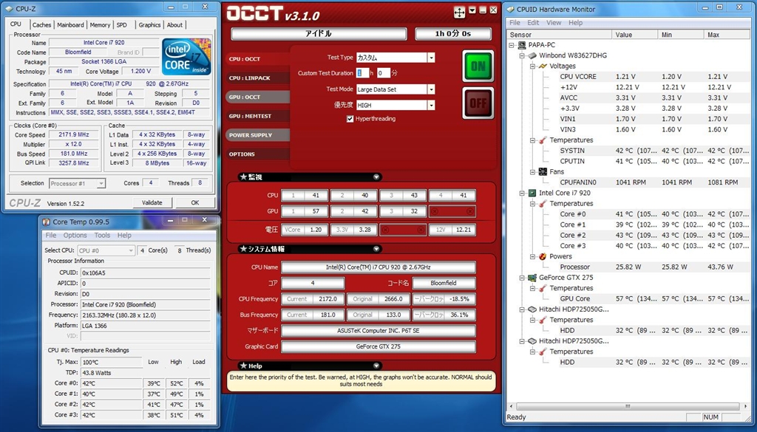Click the Voltages lightning icon under Winbond

click(543, 66)
